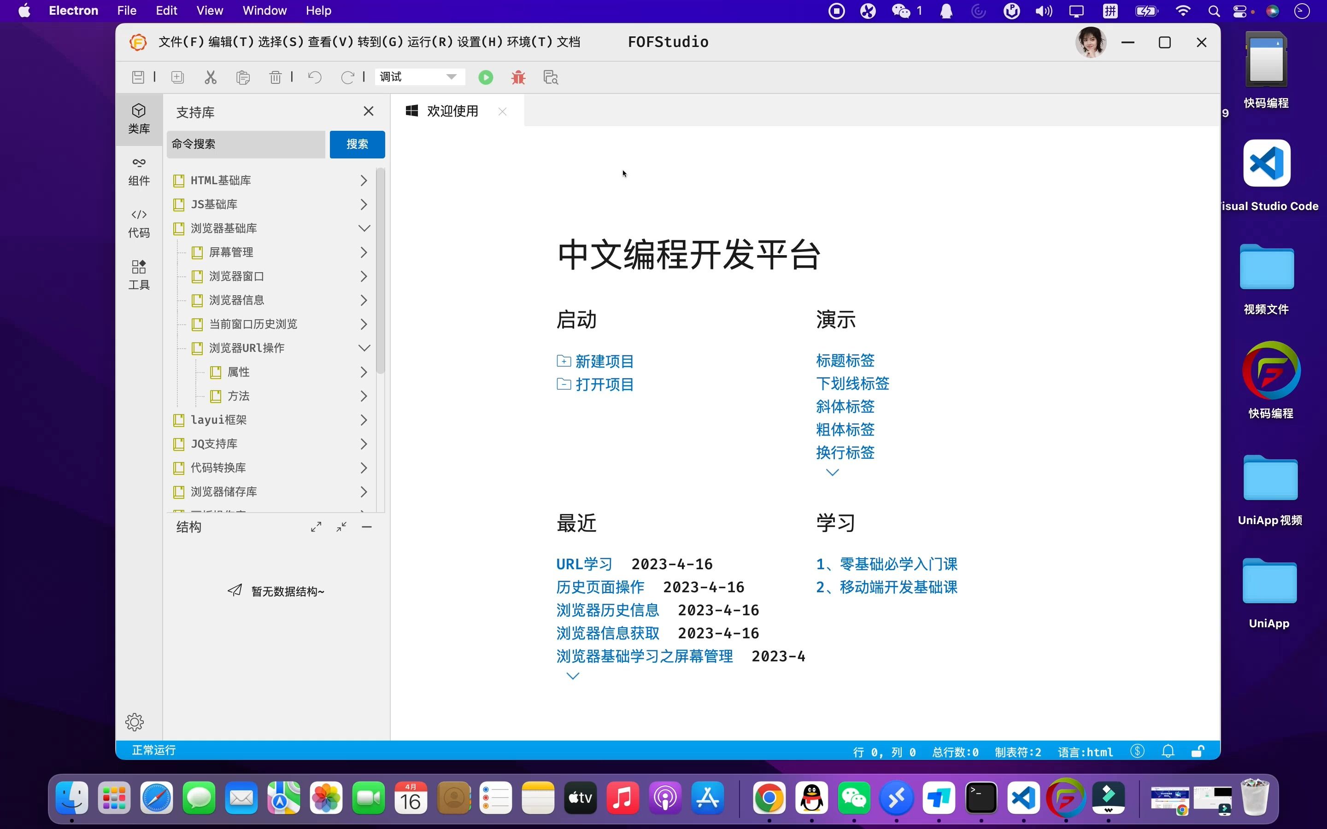Click the notification bell in status bar
The height and width of the screenshot is (829, 1327).
(1168, 751)
